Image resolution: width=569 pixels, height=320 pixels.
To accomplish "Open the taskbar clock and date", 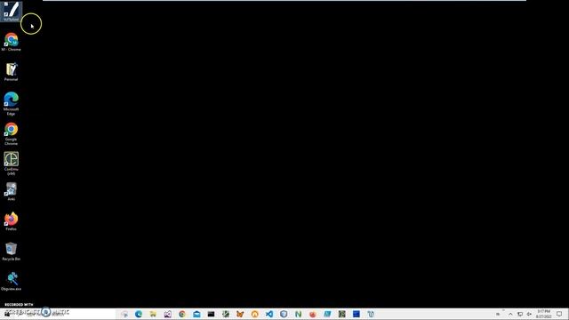I will point(543,314).
